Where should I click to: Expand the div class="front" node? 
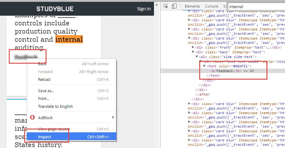[193, 47]
